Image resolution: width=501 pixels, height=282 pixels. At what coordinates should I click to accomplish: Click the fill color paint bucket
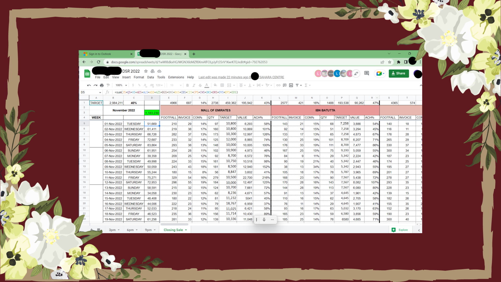[215, 85]
